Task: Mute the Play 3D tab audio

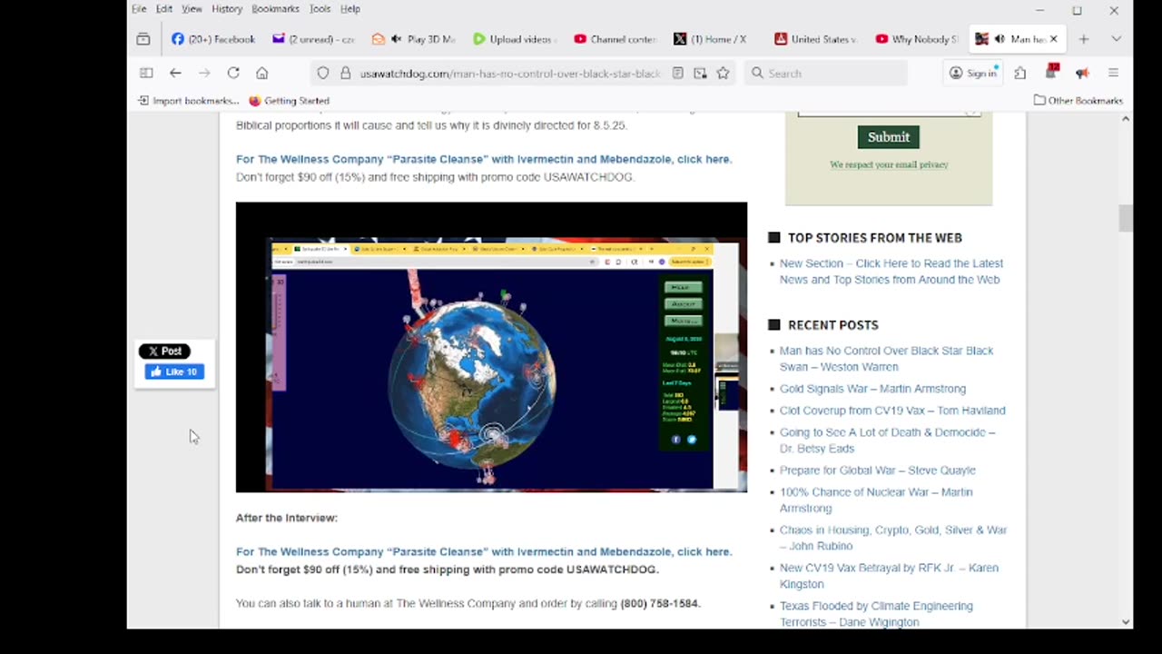Action: pos(396,39)
